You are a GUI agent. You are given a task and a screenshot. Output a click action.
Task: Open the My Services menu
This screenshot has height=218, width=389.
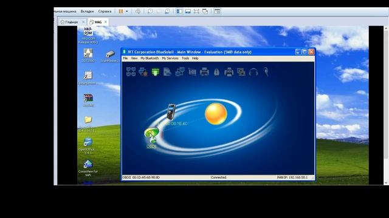click(x=170, y=58)
